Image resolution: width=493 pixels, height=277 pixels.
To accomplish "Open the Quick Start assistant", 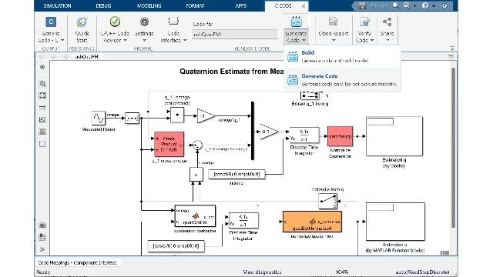I will point(82,30).
